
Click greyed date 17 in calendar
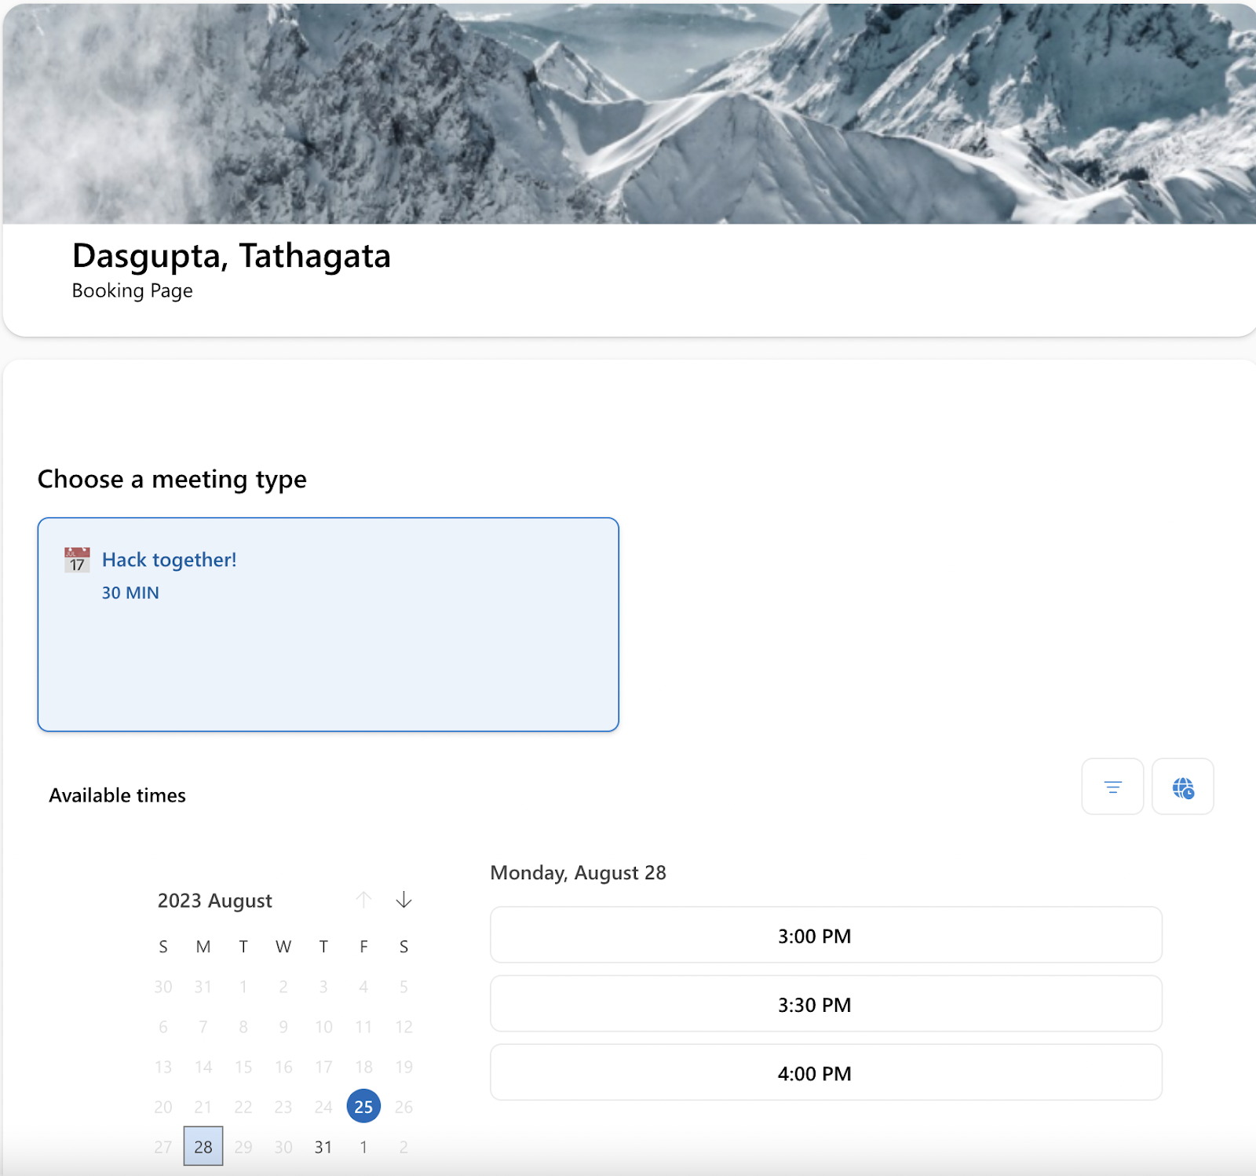tap(323, 1067)
